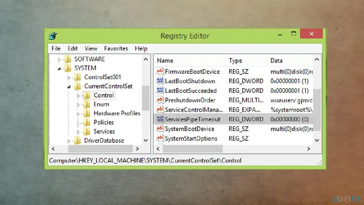
Task: Expand the Enum key node
Action: point(78,105)
